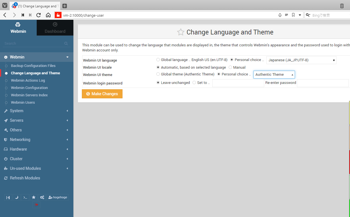
Task: Select the Change Language browser tab
Action: [35, 6]
